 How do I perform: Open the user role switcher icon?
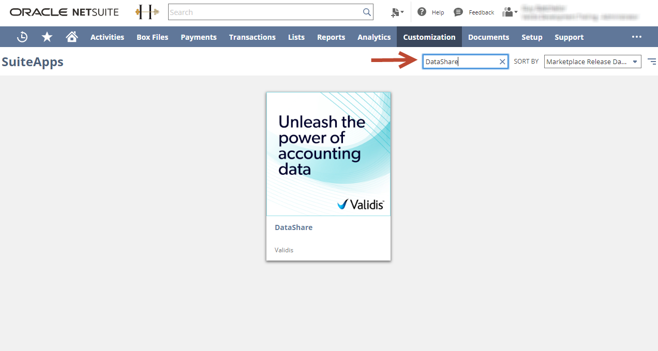click(510, 12)
